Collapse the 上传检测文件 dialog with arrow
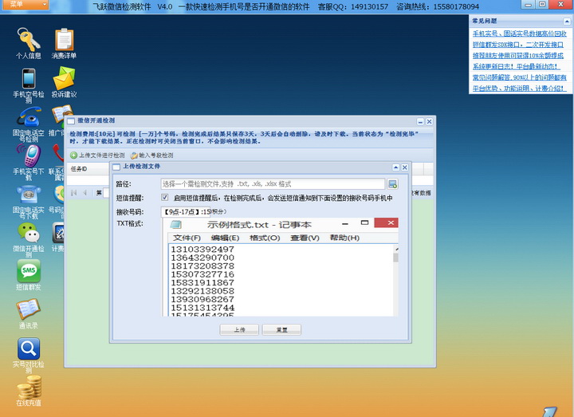Viewport: 574px width, 417px height. (x=394, y=167)
